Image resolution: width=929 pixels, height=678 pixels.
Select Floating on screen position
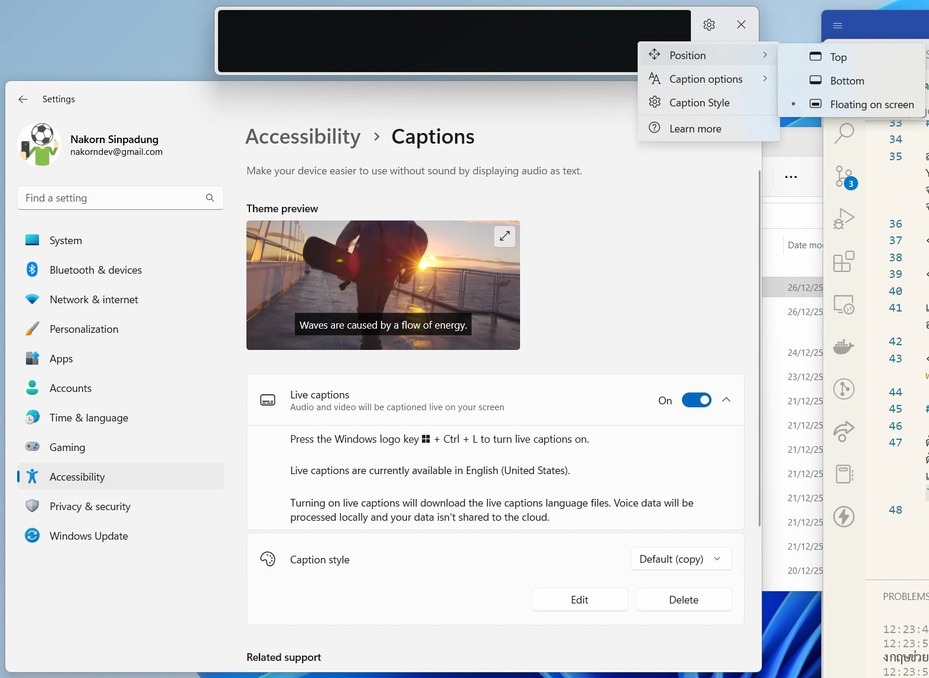852,104
